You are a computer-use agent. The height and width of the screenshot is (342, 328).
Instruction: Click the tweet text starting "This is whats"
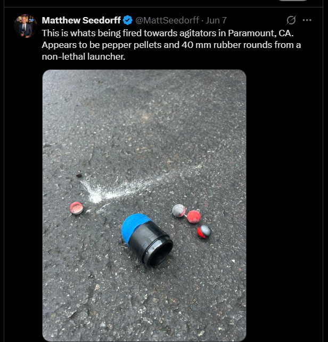pyautogui.click(x=171, y=45)
